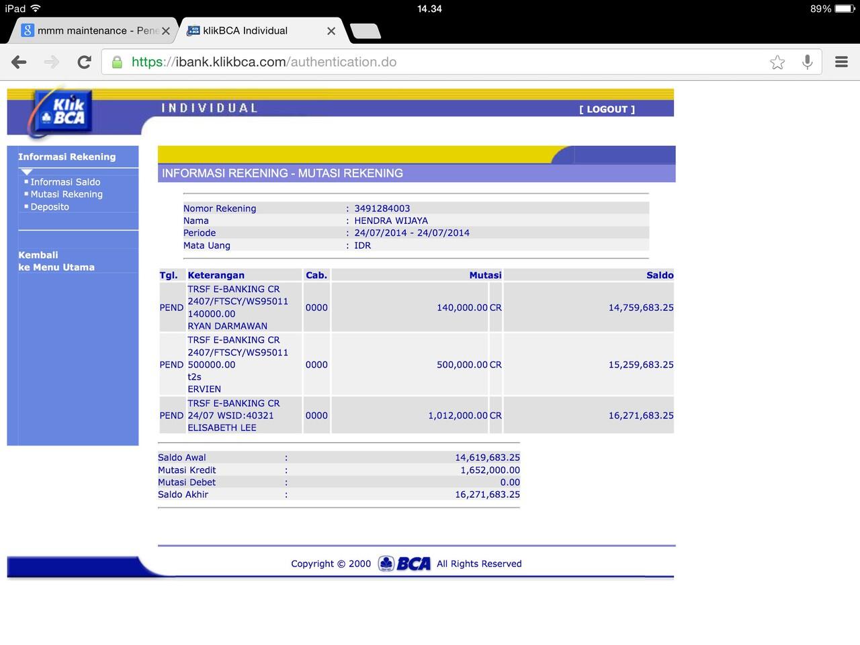Viewport: 860px width, 645px height.
Task: Click the 500,000.00 mutation amount
Action: [x=462, y=365]
